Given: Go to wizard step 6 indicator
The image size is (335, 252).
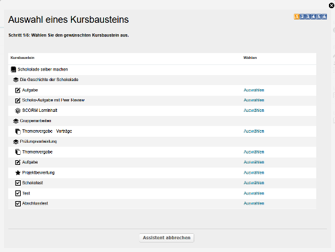Looking at the screenshot, I should coord(324,17).
